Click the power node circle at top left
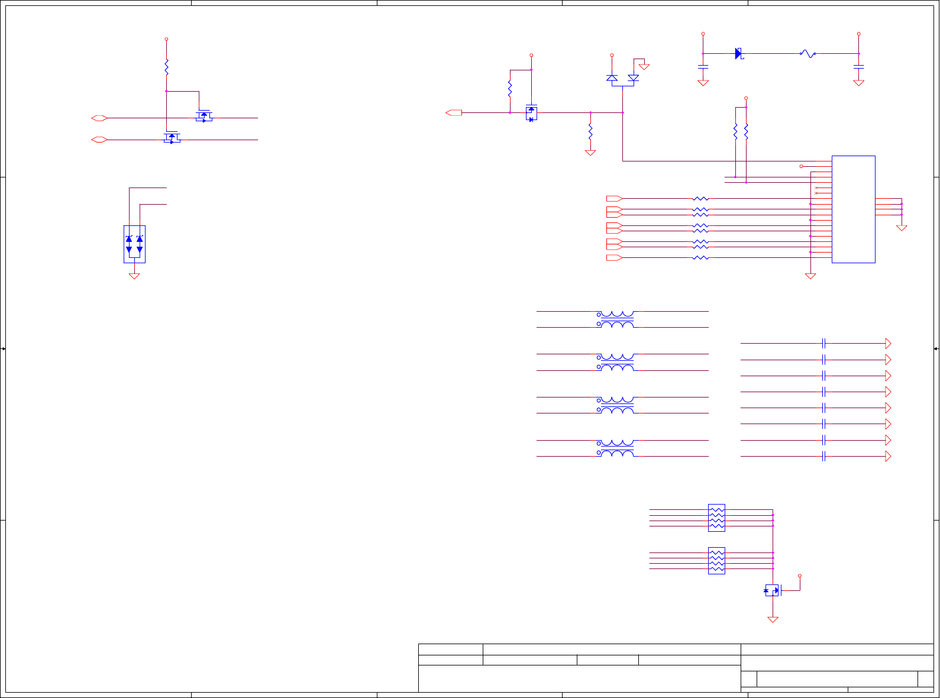The image size is (940, 698). tap(166, 39)
